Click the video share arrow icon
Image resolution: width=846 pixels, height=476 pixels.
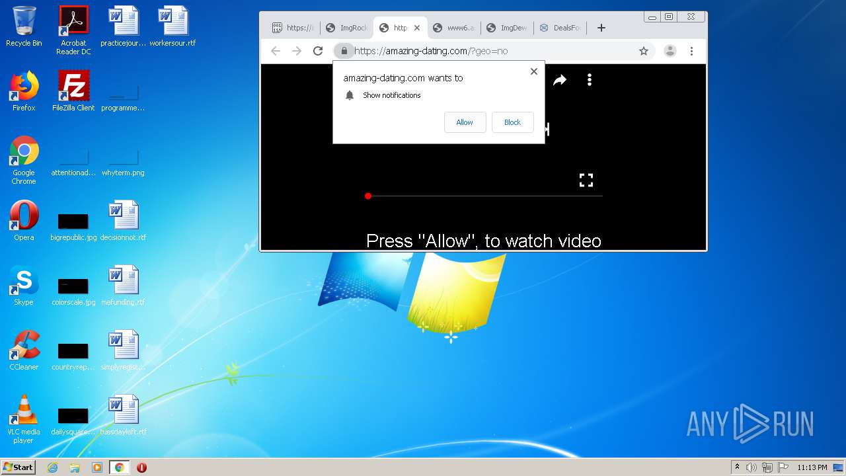[560, 80]
